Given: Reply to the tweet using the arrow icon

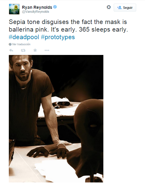Looking at the screenshot, I should (11, 50).
